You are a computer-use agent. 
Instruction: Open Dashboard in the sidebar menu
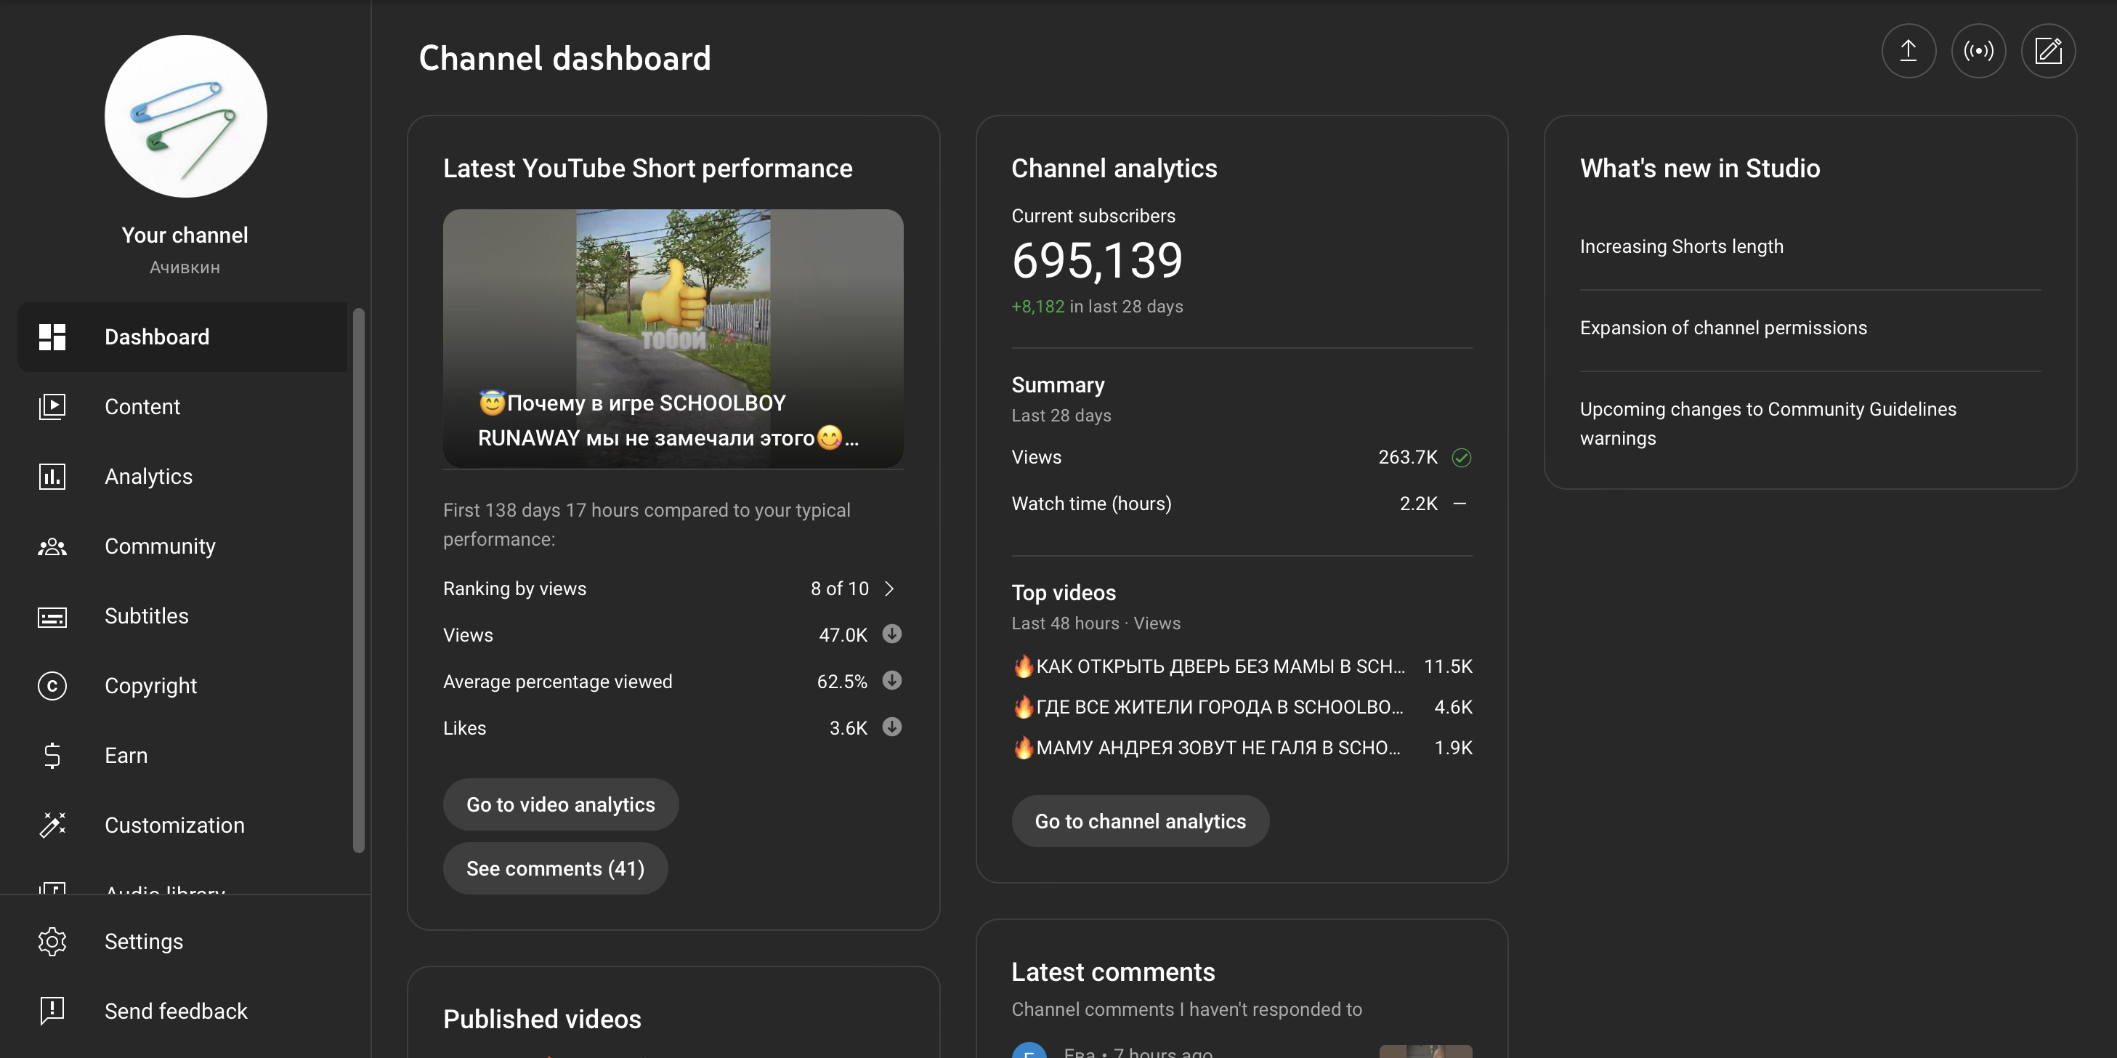coord(182,337)
